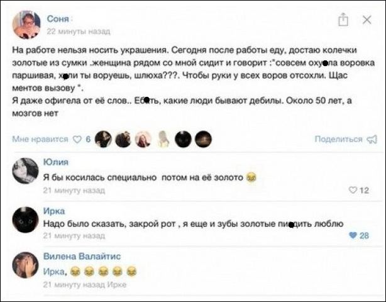Like Юлия's comment with heart icon
The image size is (386, 302).
click(x=353, y=190)
